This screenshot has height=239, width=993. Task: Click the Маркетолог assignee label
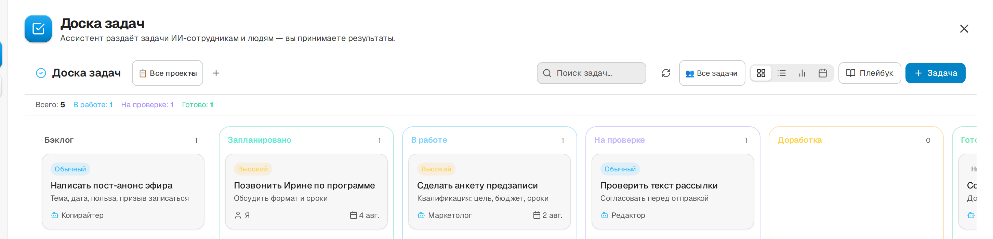450,215
